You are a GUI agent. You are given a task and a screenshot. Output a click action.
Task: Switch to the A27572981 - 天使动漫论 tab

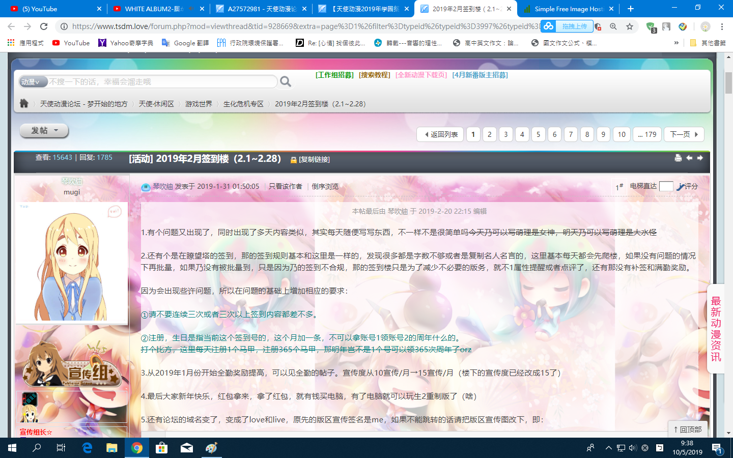(x=261, y=9)
